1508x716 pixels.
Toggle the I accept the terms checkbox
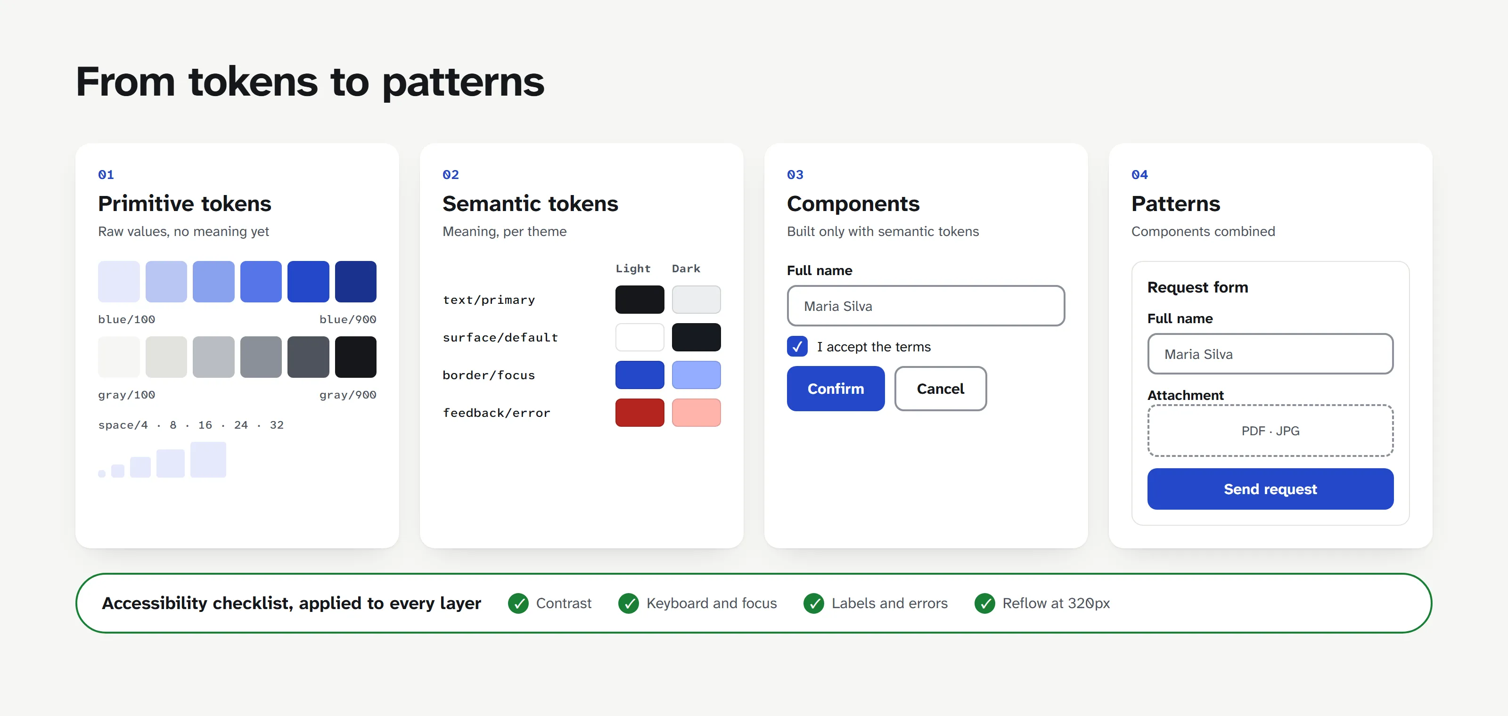point(797,346)
